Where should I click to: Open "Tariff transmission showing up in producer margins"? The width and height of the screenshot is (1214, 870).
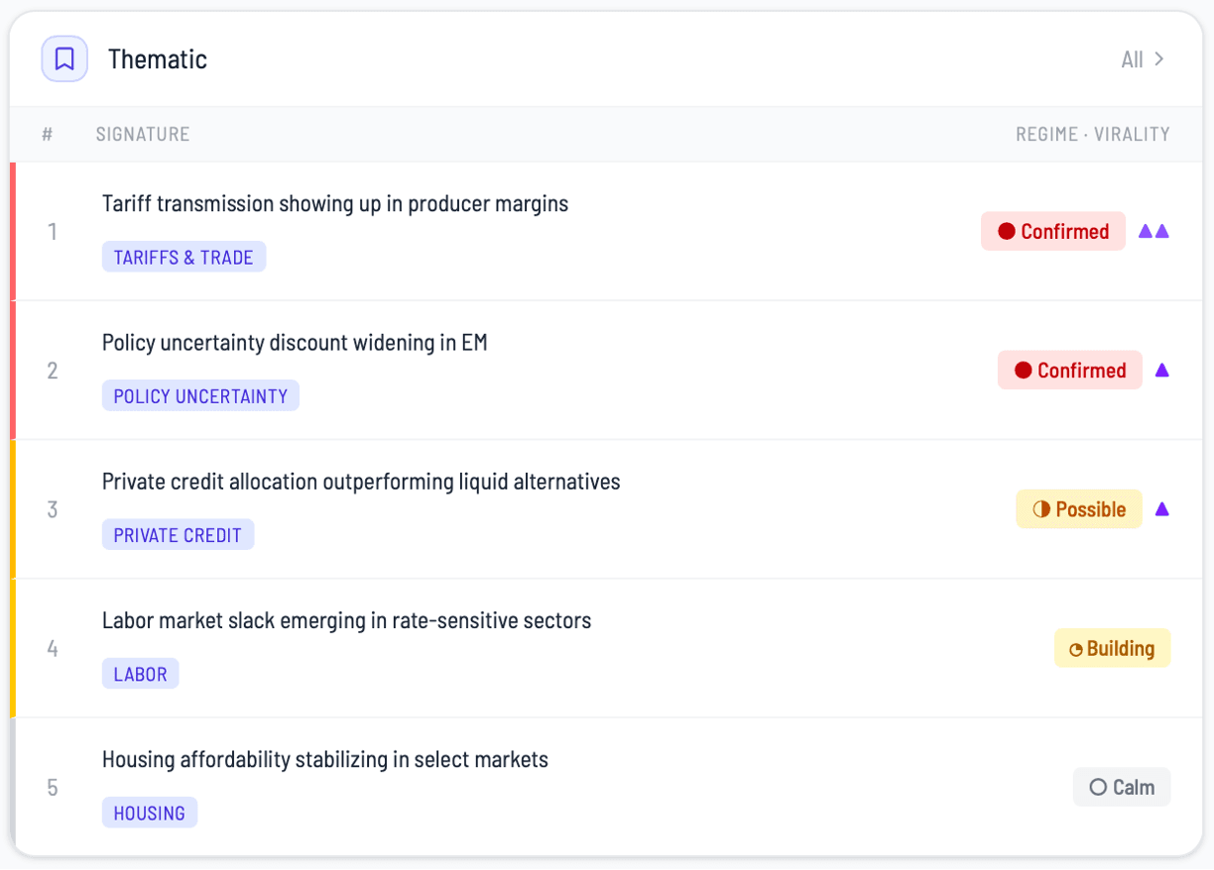(335, 204)
